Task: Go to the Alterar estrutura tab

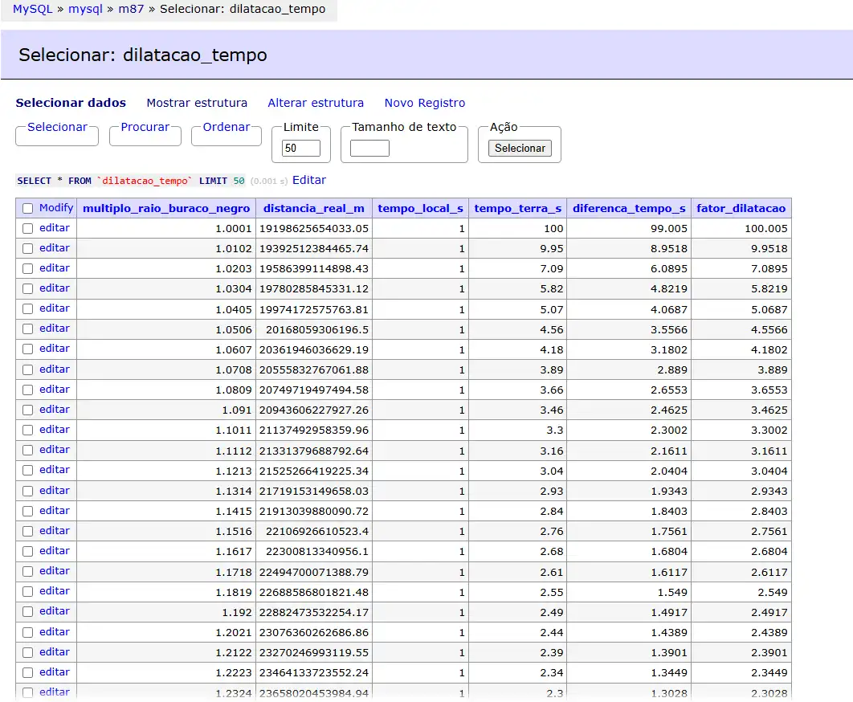Action: tap(316, 103)
